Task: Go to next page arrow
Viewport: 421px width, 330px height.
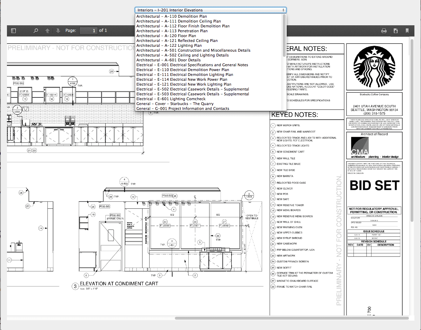Action: click(x=58, y=31)
